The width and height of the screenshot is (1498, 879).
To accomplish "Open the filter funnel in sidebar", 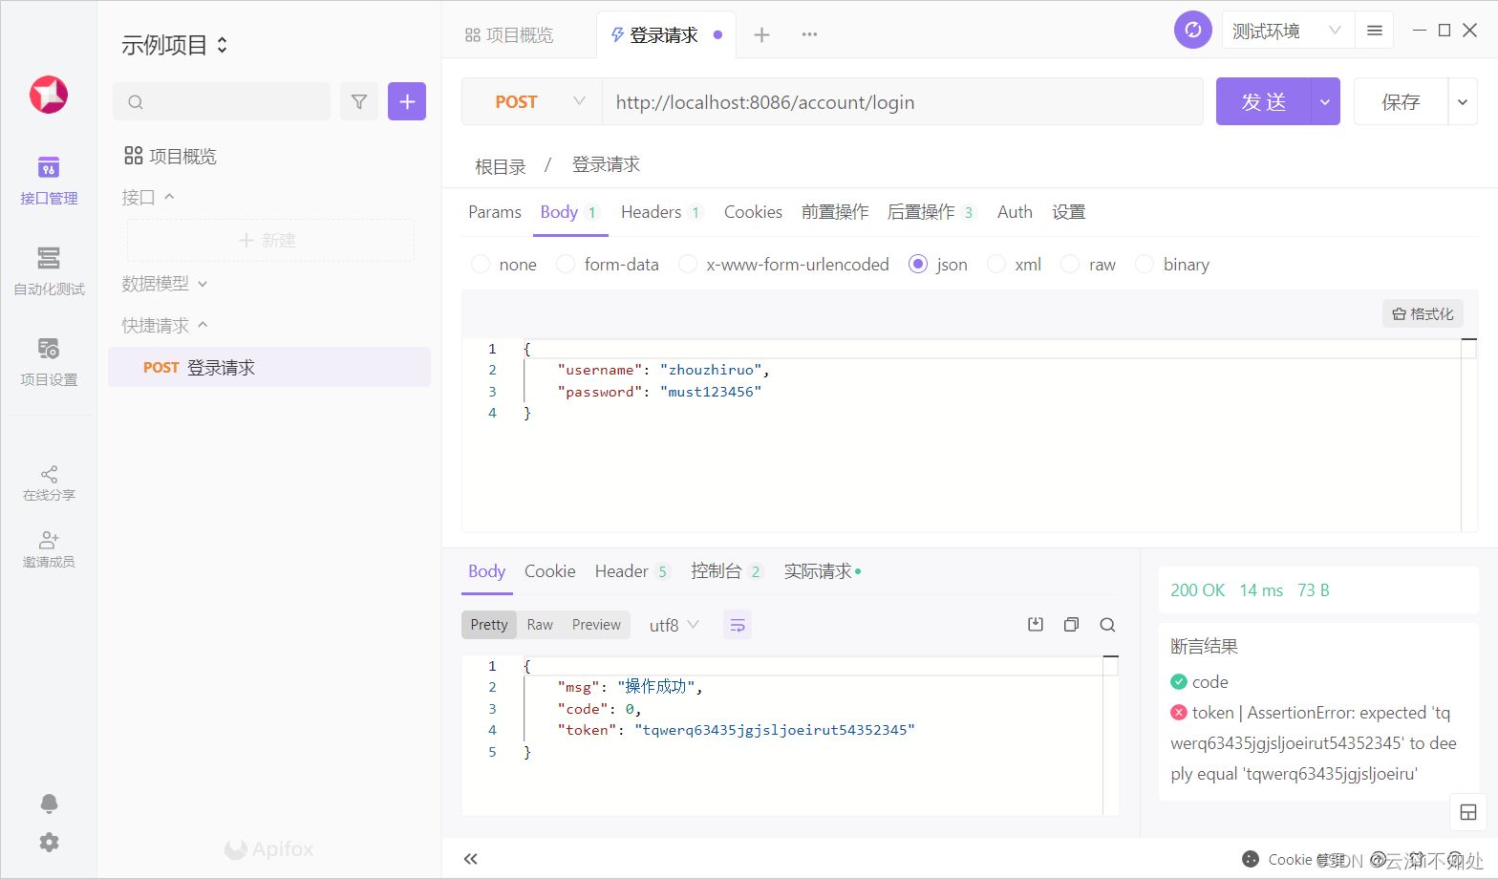I will point(359,101).
